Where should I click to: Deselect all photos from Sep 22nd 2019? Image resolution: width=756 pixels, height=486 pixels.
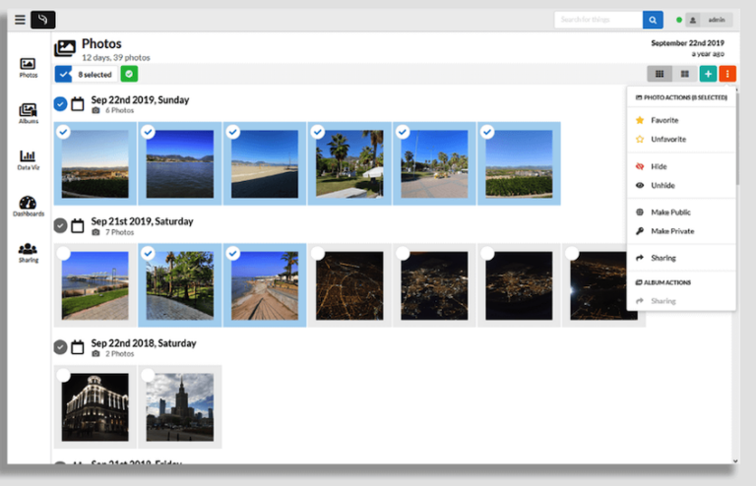tap(60, 103)
